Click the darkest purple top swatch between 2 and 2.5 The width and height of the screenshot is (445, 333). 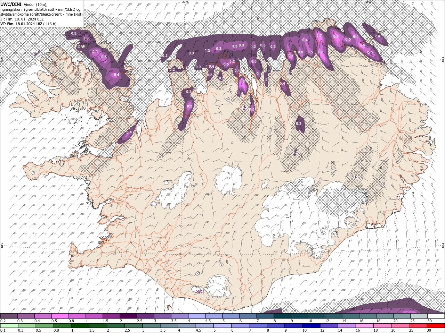click(x=128, y=316)
